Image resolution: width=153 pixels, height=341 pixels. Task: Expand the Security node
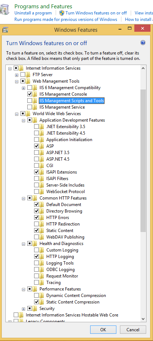tap(24, 309)
